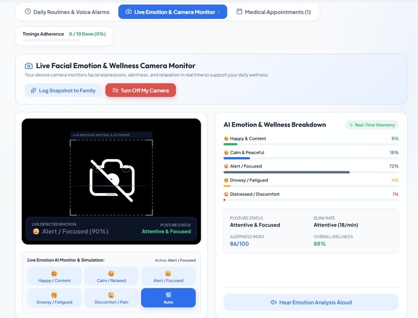
Task: Click sparkle icon on Log Snapshot button
Action: (x=33, y=90)
